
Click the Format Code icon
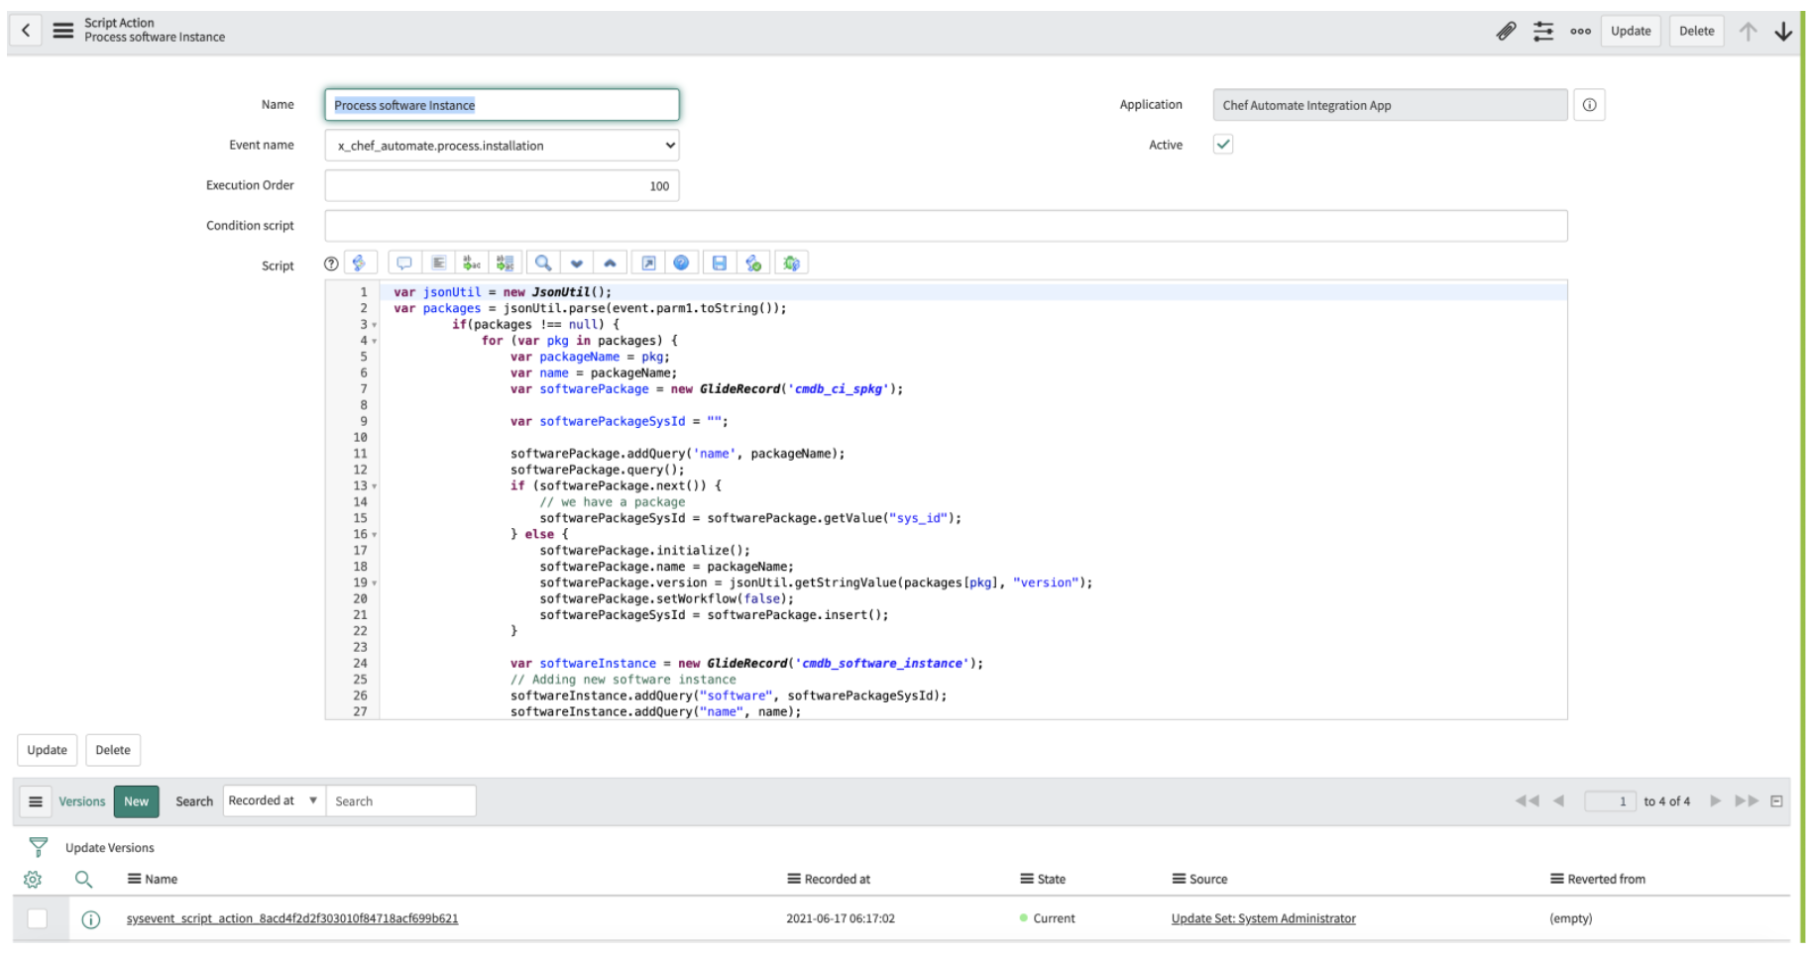tap(439, 263)
